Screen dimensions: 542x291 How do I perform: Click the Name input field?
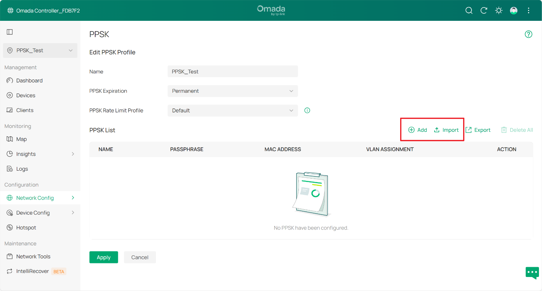point(233,72)
